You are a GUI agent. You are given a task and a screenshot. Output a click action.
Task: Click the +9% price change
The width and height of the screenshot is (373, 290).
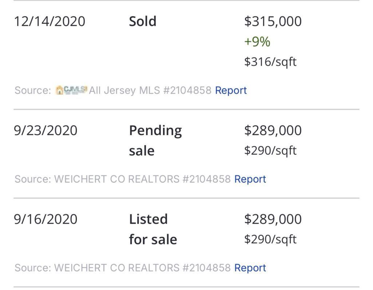pyautogui.click(x=257, y=42)
